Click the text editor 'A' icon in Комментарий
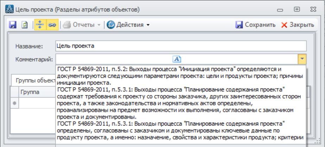This screenshot has width=325, height=147. [177, 59]
